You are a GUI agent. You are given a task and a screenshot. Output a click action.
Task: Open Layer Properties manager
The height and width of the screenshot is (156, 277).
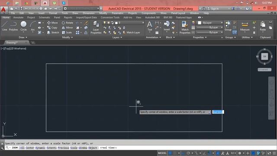[96, 27]
